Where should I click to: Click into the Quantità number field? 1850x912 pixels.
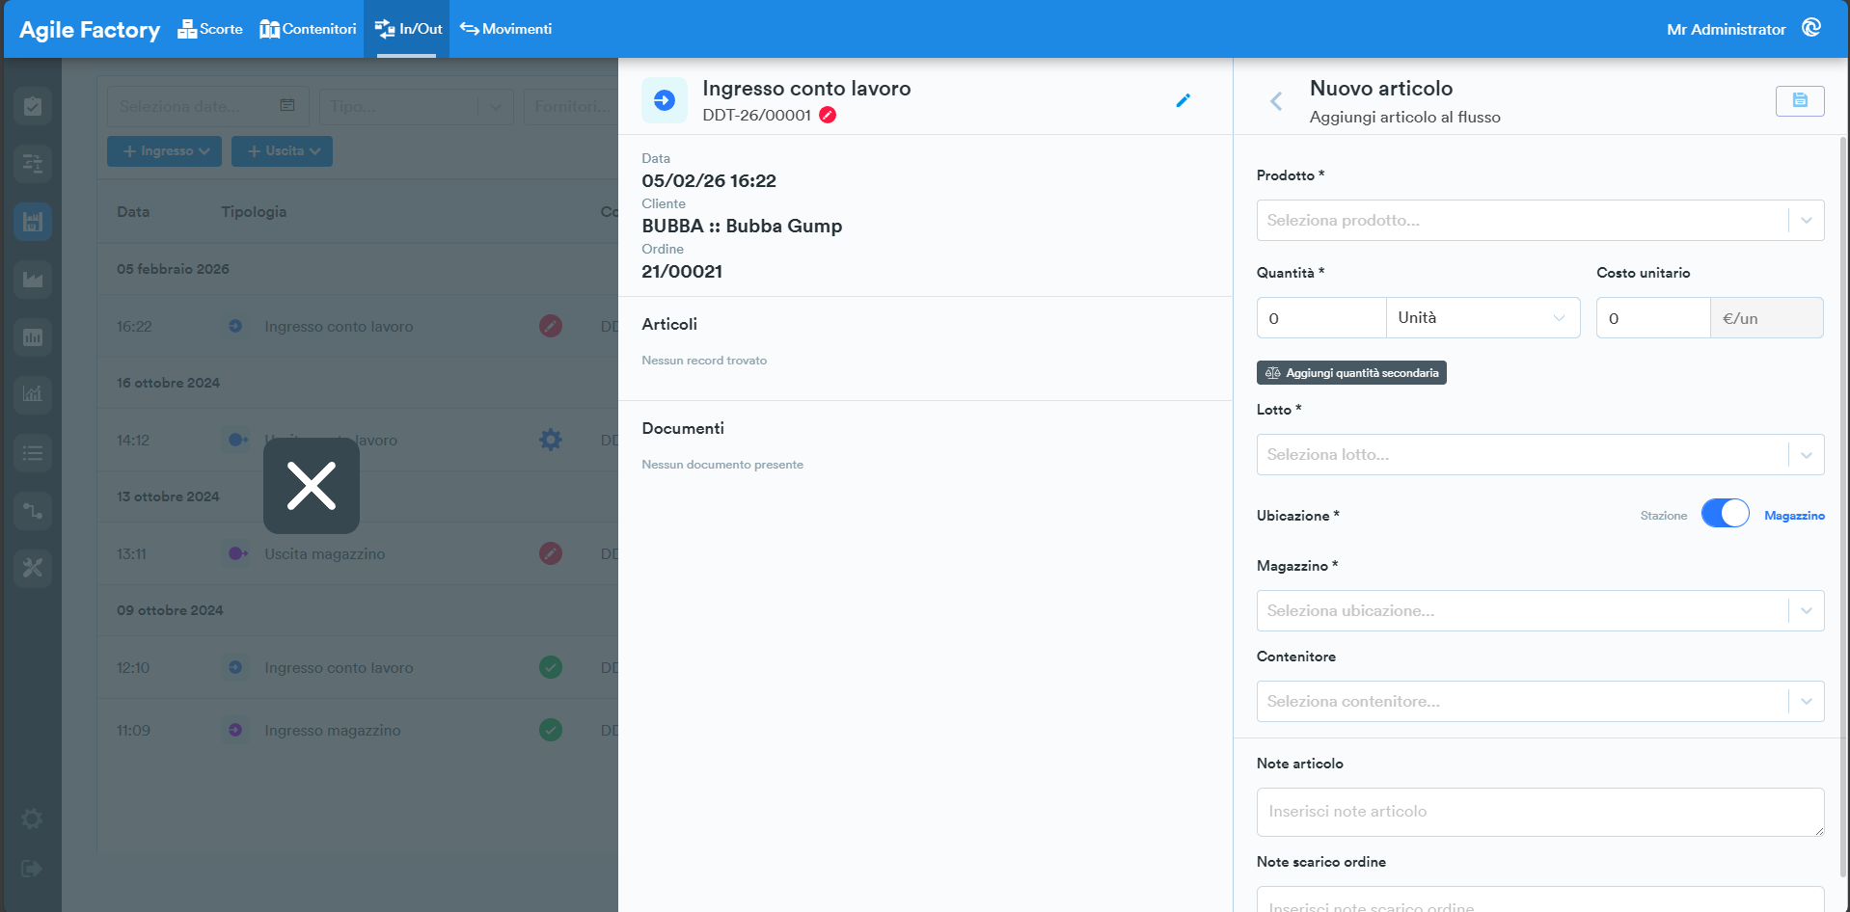[x=1321, y=317]
